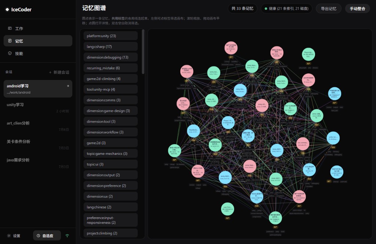Select the dimension:output tag

111,175
